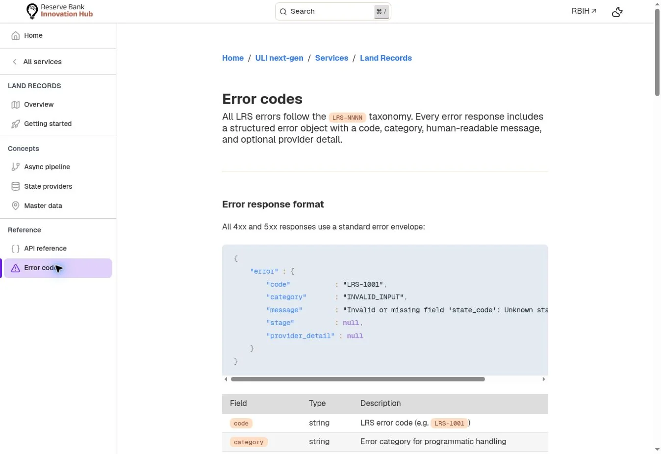The image size is (661, 454).
Task: Focus the Search input field
Action: (x=333, y=12)
